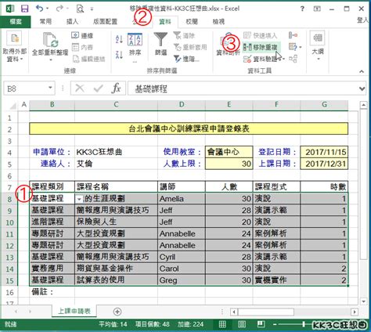371x332 pixels.
Task: Click the Relationships icon in data tools
Action: click(293, 59)
